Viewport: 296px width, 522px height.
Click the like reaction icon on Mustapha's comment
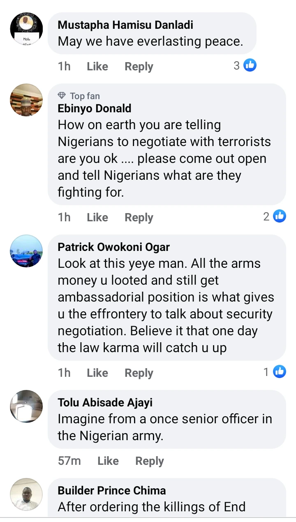tap(250, 65)
